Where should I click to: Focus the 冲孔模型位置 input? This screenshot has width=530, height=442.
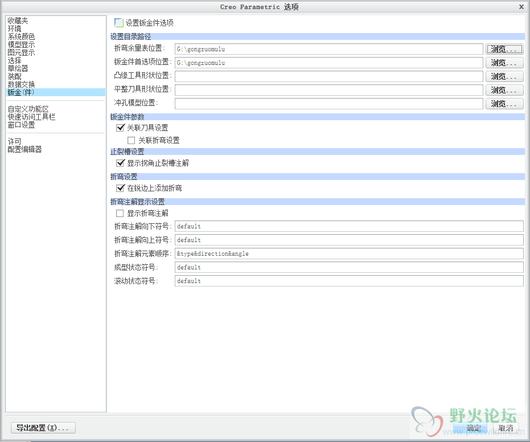tap(328, 104)
